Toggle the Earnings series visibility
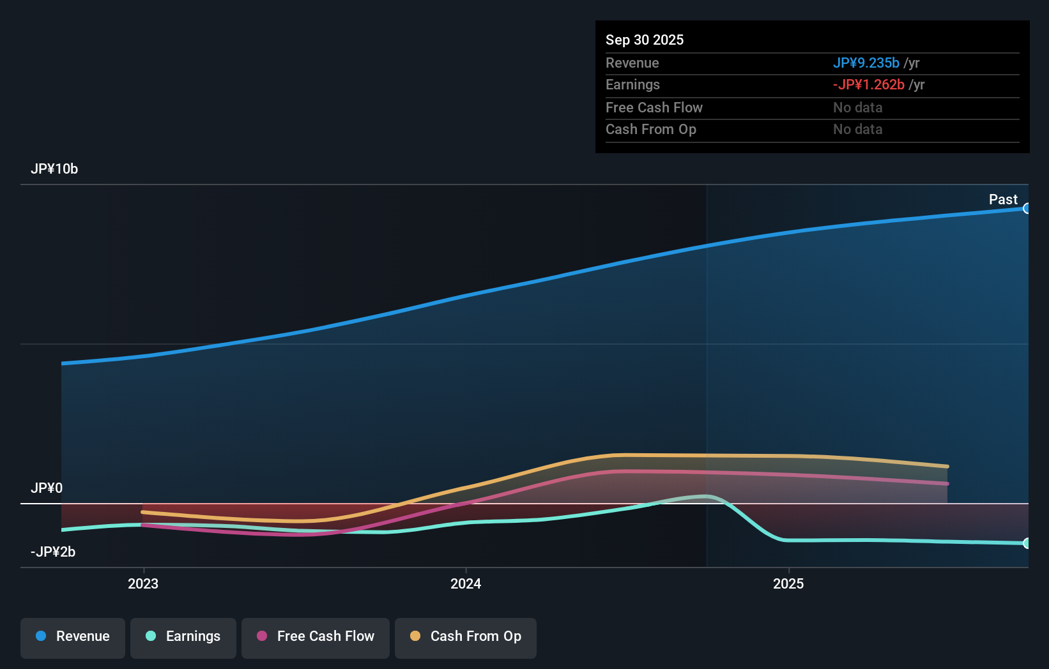This screenshot has width=1049, height=669. [x=183, y=638]
